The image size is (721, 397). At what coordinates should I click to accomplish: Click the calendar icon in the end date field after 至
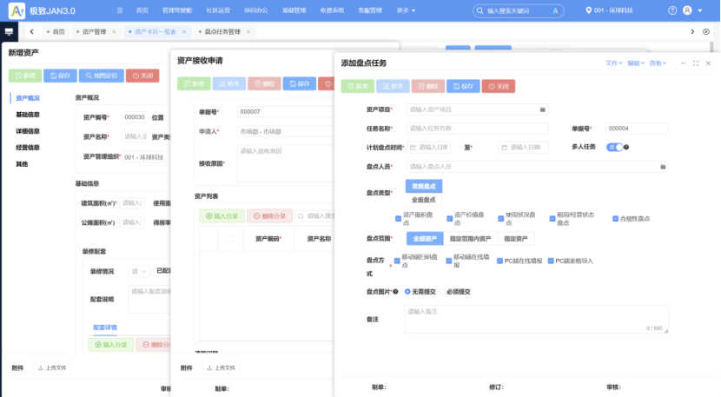click(505, 147)
